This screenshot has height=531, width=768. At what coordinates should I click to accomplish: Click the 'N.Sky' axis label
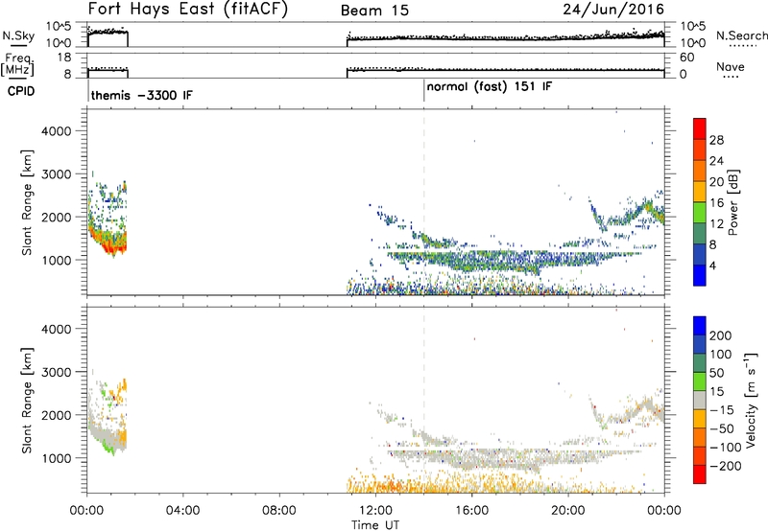18,35
